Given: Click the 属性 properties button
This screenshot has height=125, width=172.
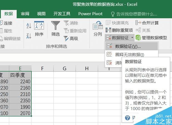Looking at the screenshot, I should click(x=6, y=31).
